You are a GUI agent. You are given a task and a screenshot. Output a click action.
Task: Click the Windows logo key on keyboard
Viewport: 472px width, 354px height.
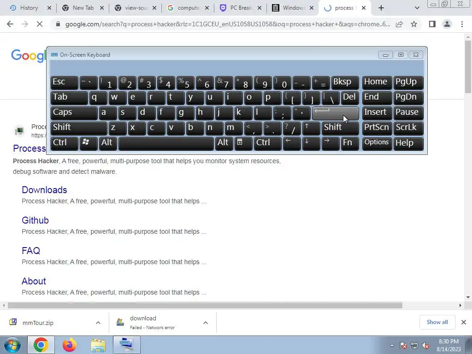pyautogui.click(x=88, y=144)
